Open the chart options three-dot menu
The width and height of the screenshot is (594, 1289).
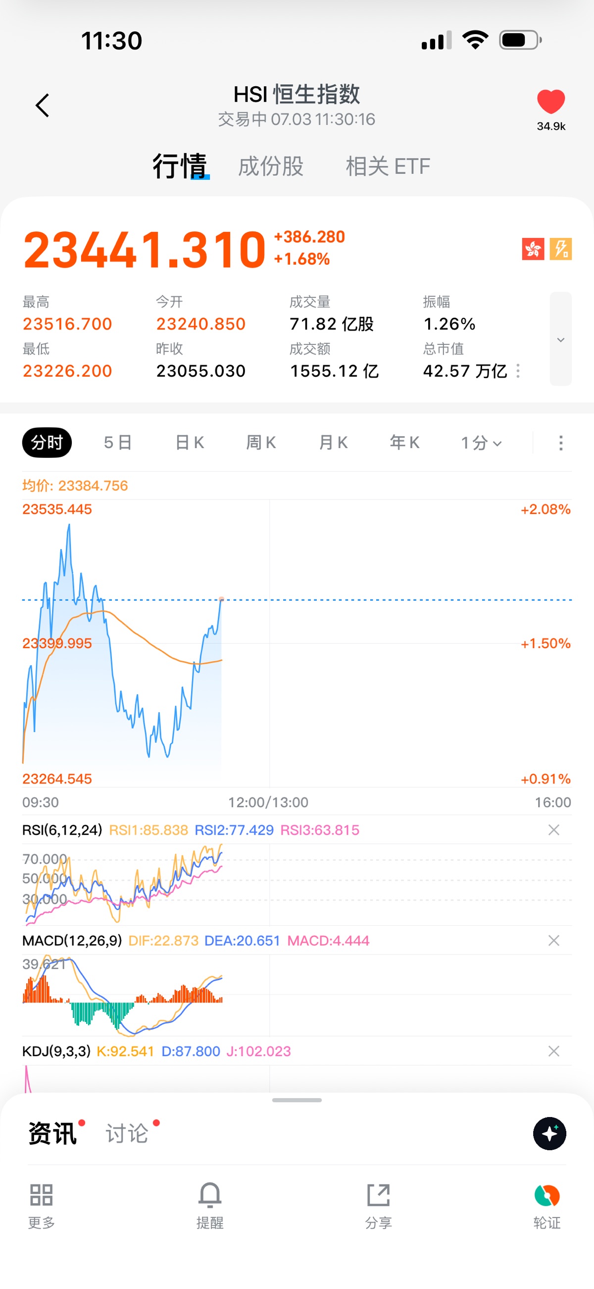[560, 443]
